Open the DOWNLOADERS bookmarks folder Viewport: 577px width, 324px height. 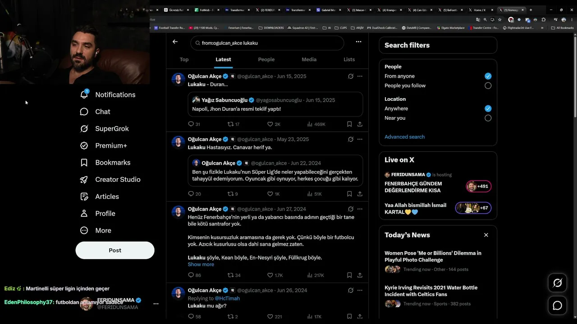pyautogui.click(x=271, y=28)
